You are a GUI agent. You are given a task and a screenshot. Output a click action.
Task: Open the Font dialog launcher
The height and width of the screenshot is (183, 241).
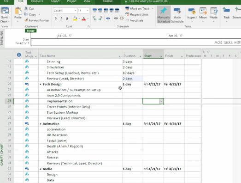[88, 26]
